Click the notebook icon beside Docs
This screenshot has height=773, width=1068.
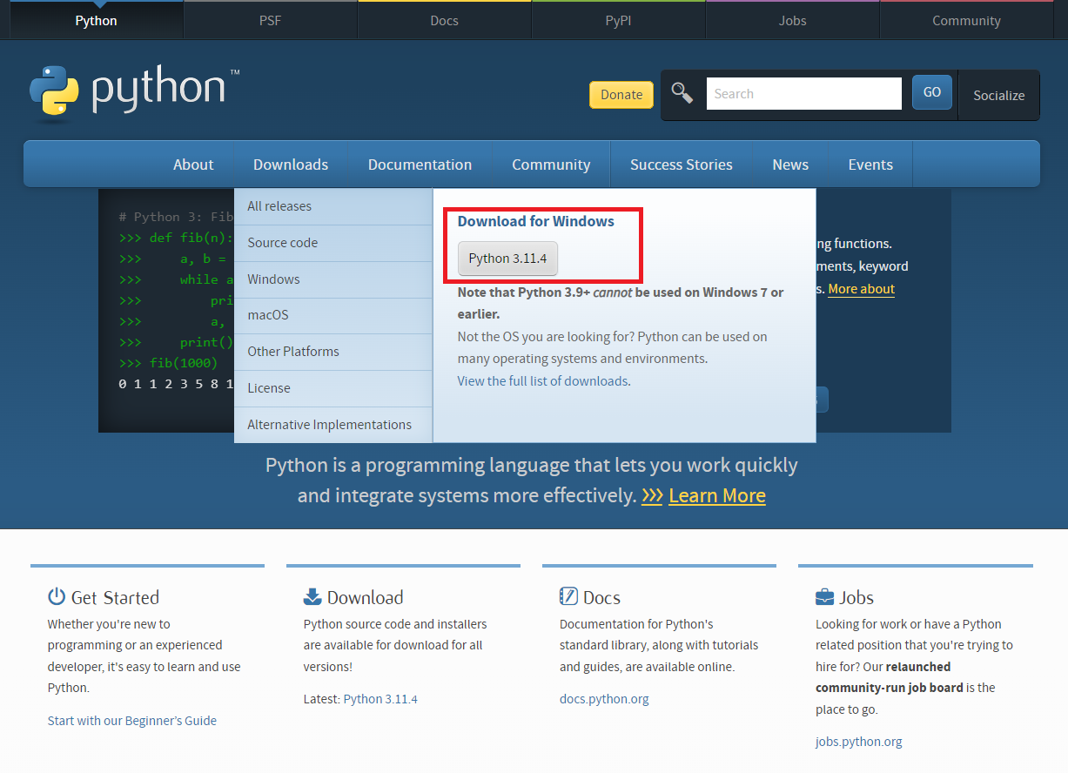click(568, 596)
